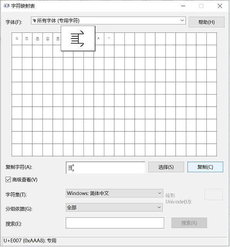Click the 搜索(R) search button
Screen dimensions: 230x247
coord(189,223)
